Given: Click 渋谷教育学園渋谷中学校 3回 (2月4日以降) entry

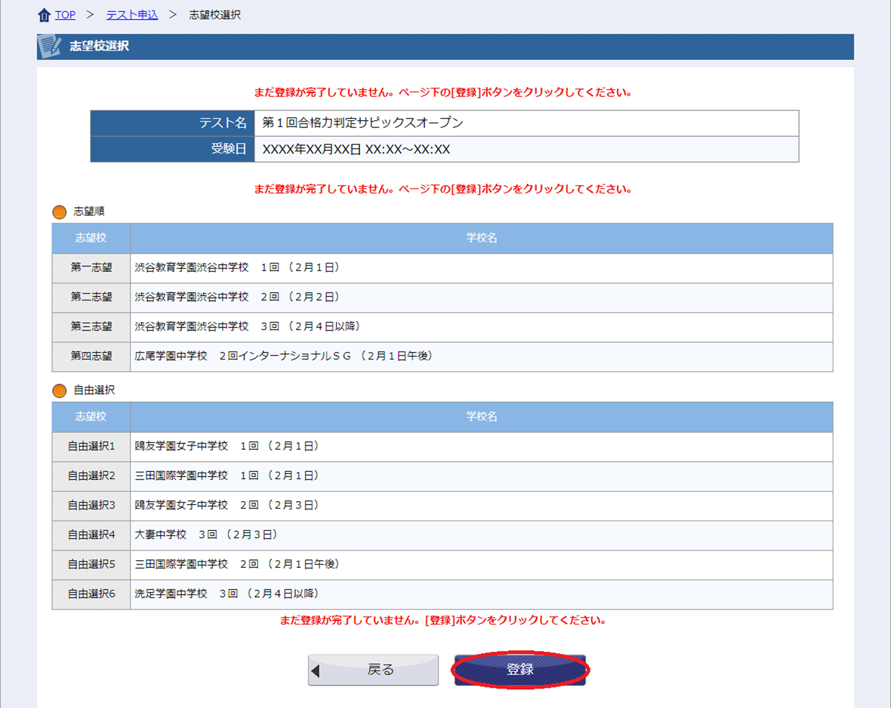Looking at the screenshot, I should [247, 326].
